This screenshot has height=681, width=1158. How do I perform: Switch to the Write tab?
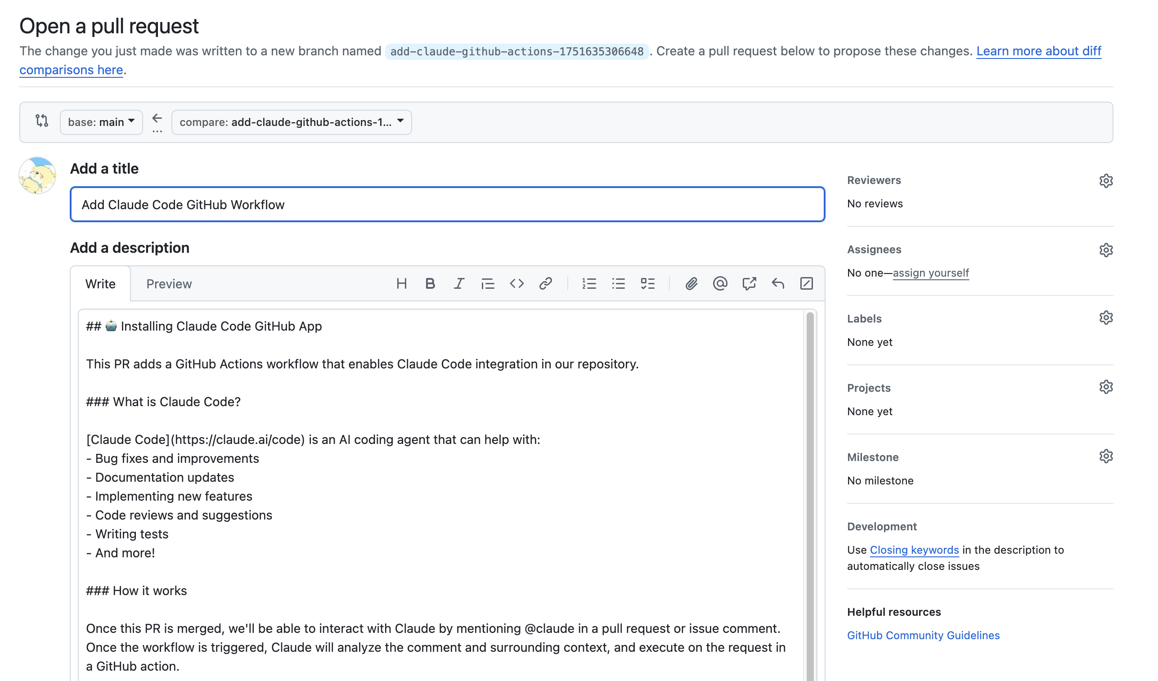click(100, 284)
